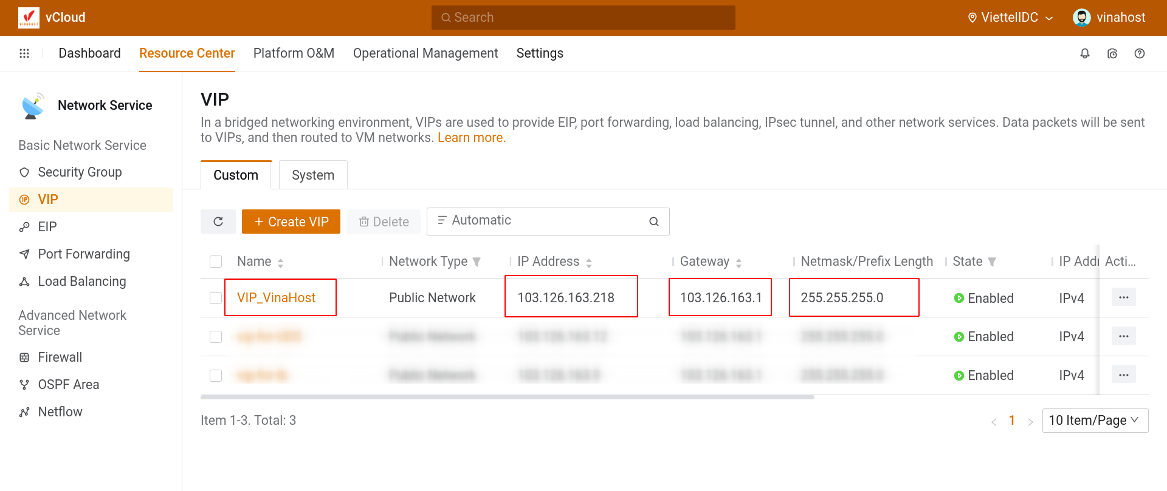The height and width of the screenshot is (491, 1167).
Task: Open the app grid launcher icon
Action: [24, 53]
